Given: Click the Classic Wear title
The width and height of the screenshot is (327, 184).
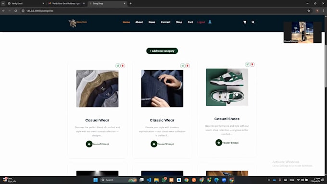Looking at the screenshot, I should coord(162,120).
